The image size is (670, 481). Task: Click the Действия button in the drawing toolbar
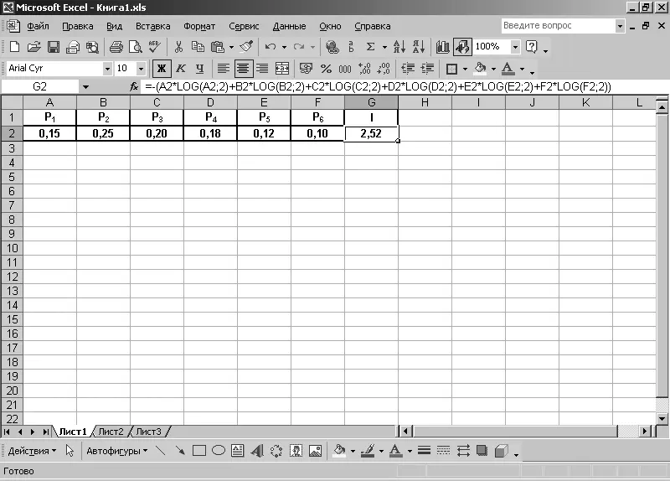tap(32, 450)
